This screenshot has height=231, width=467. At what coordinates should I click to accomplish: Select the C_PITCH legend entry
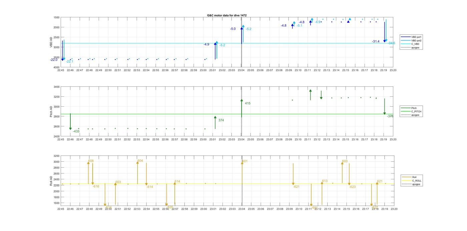411,111
